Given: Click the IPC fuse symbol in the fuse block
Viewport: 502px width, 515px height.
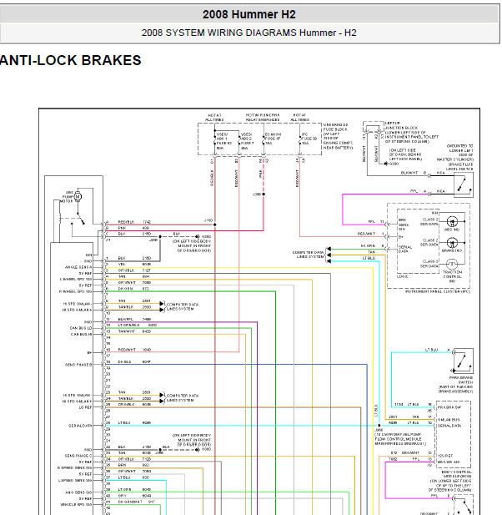Looking at the screenshot, I should 299,142.
